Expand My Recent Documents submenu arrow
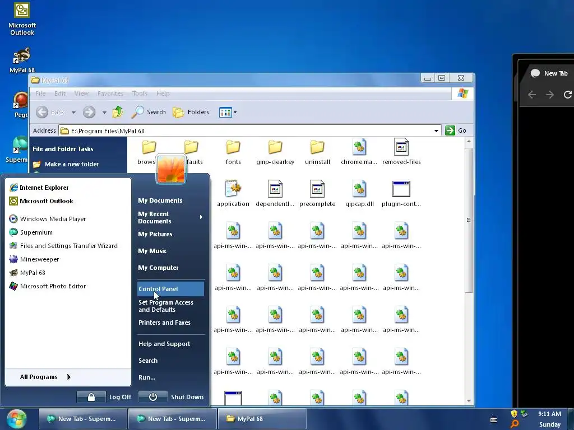574x430 pixels. coord(201,217)
